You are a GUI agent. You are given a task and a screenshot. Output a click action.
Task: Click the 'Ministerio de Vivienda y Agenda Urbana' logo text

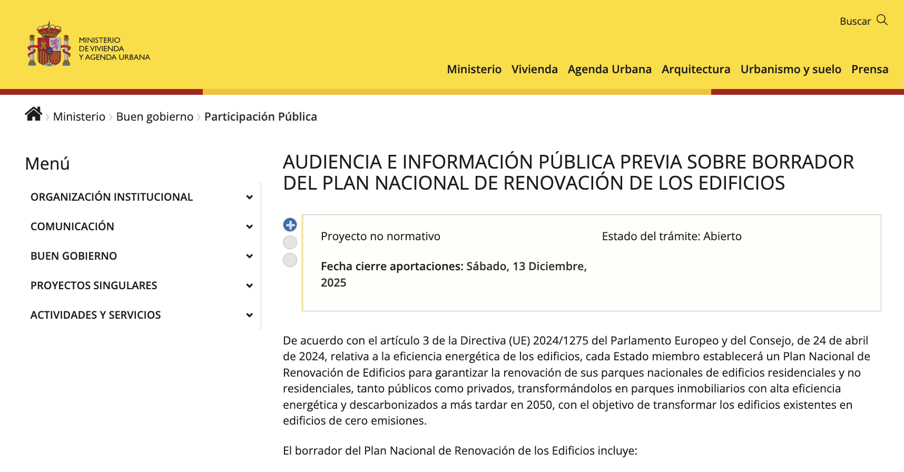click(114, 48)
